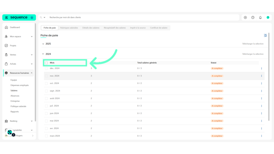The height and width of the screenshot is (154, 274).
Task: Open Entreprise submenu item
Action: click(x=15, y=101)
